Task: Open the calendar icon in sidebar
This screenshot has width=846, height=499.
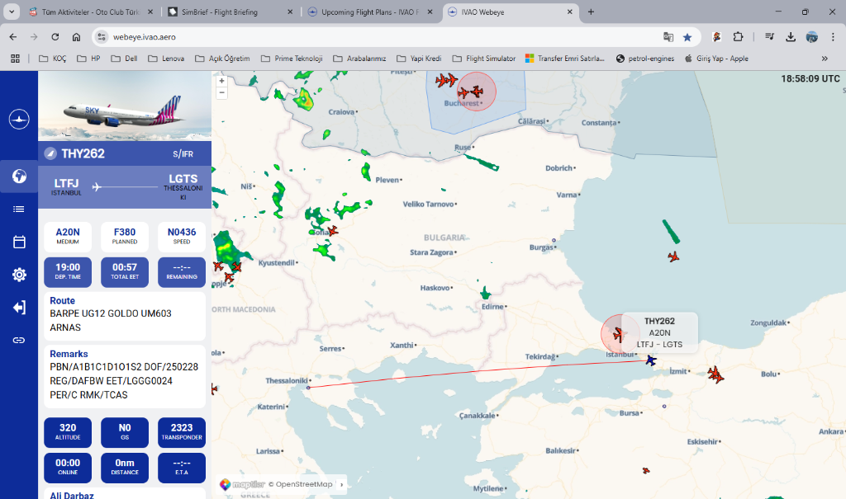Action: (19, 242)
